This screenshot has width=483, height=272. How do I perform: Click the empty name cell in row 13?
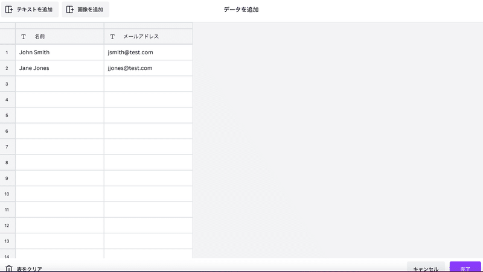(x=60, y=241)
